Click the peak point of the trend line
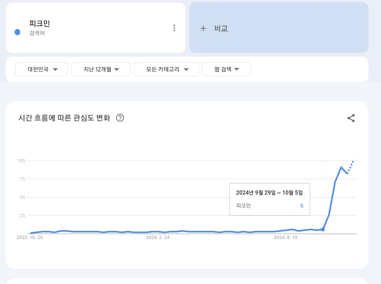Viewport: 381px width, 284px height. pos(341,166)
